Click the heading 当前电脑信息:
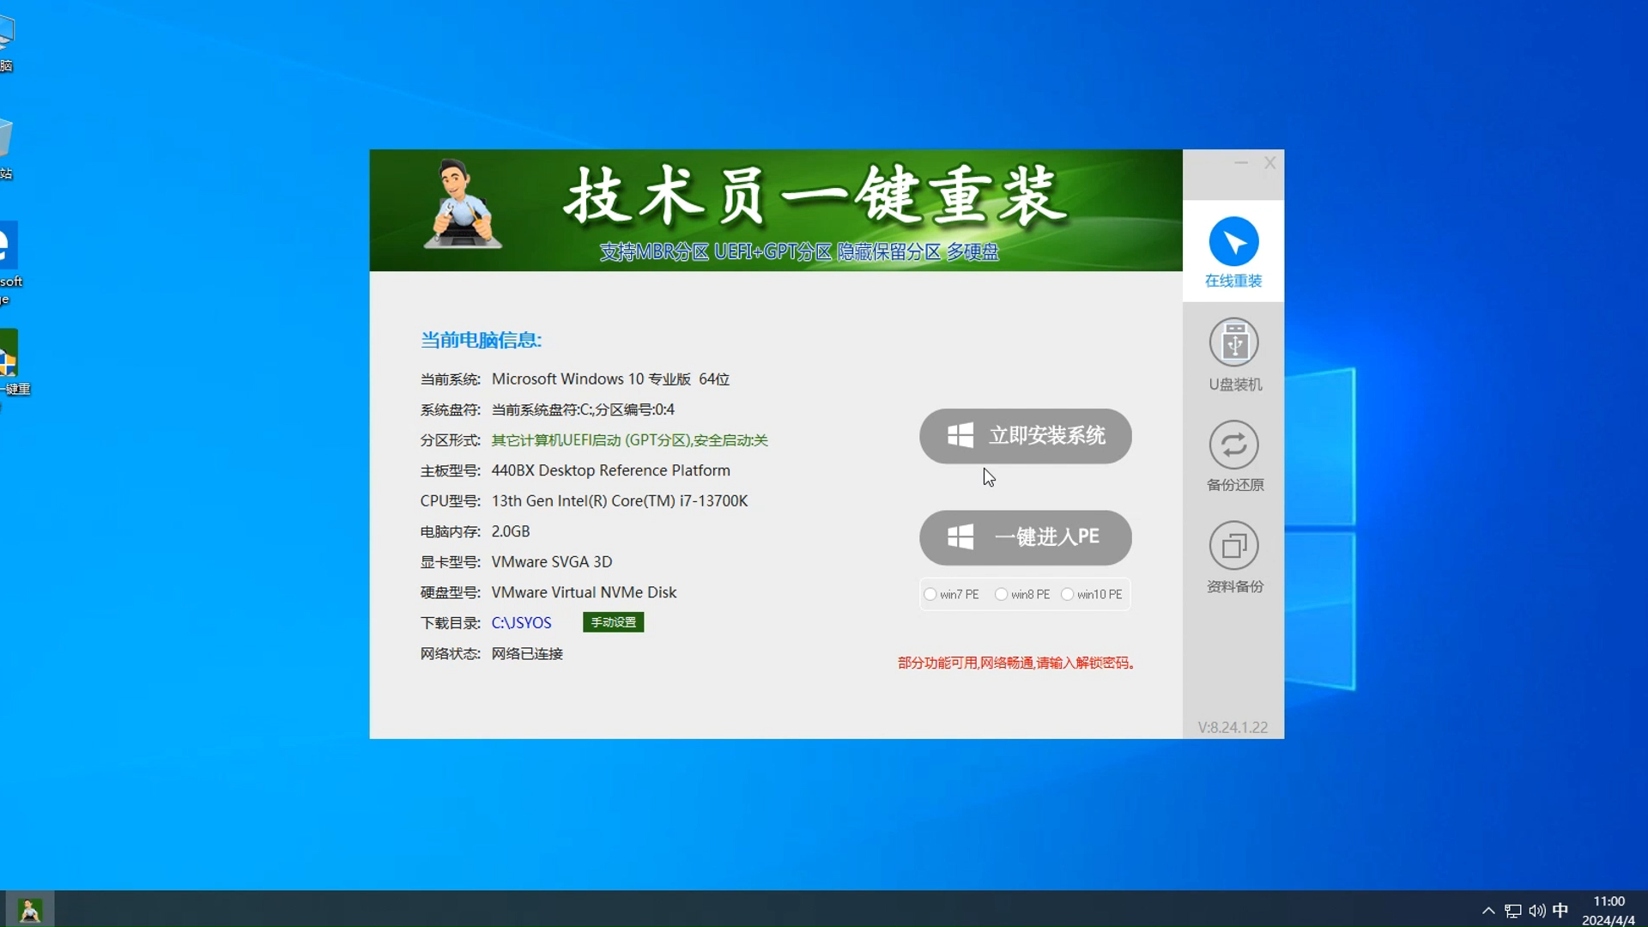The width and height of the screenshot is (1648, 927). [481, 340]
